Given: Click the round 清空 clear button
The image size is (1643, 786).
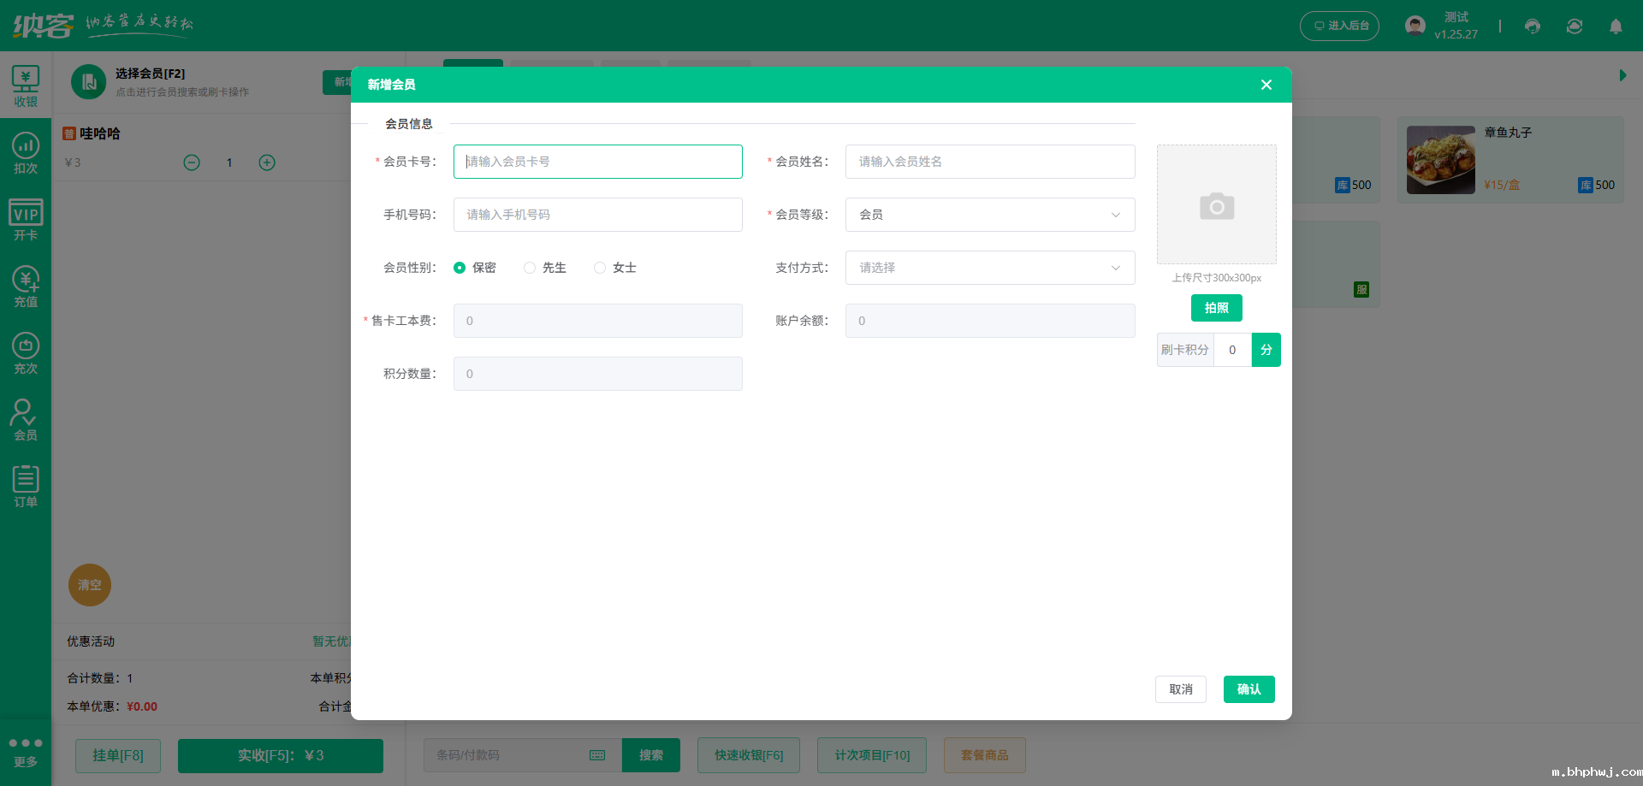Looking at the screenshot, I should [90, 585].
